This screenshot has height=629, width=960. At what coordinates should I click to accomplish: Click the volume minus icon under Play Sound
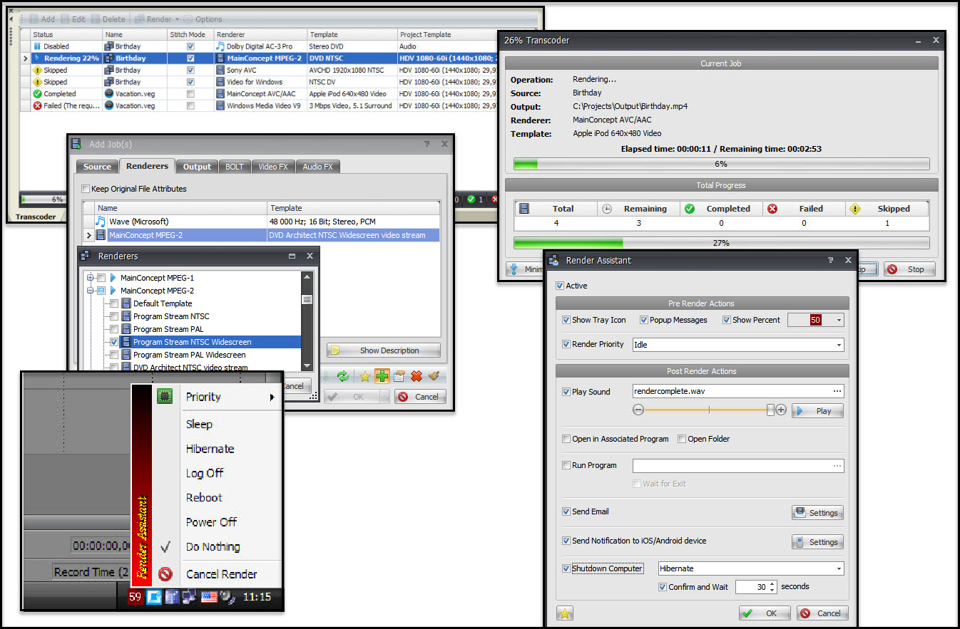pos(638,410)
